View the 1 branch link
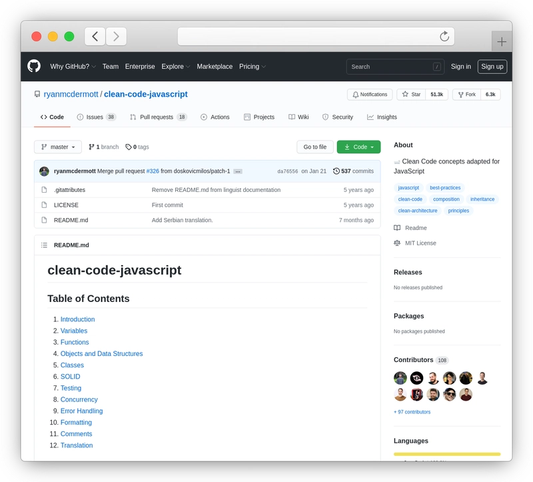533x482 pixels. pos(104,147)
